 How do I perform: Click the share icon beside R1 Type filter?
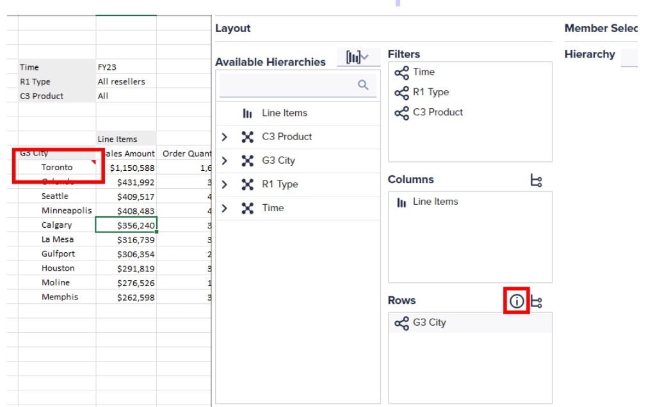401,92
